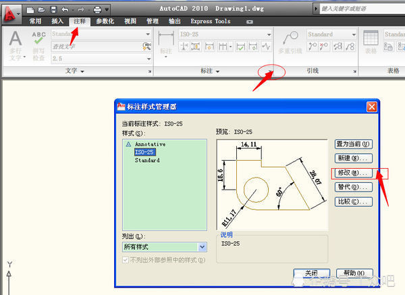Click the collect multileaders /8 icon

(350, 47)
